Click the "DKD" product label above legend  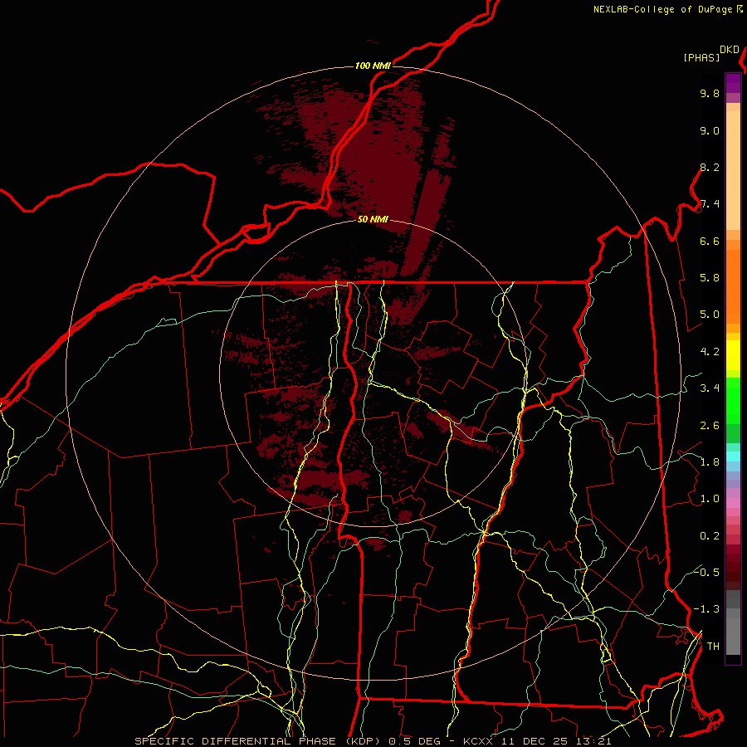pyautogui.click(x=730, y=50)
